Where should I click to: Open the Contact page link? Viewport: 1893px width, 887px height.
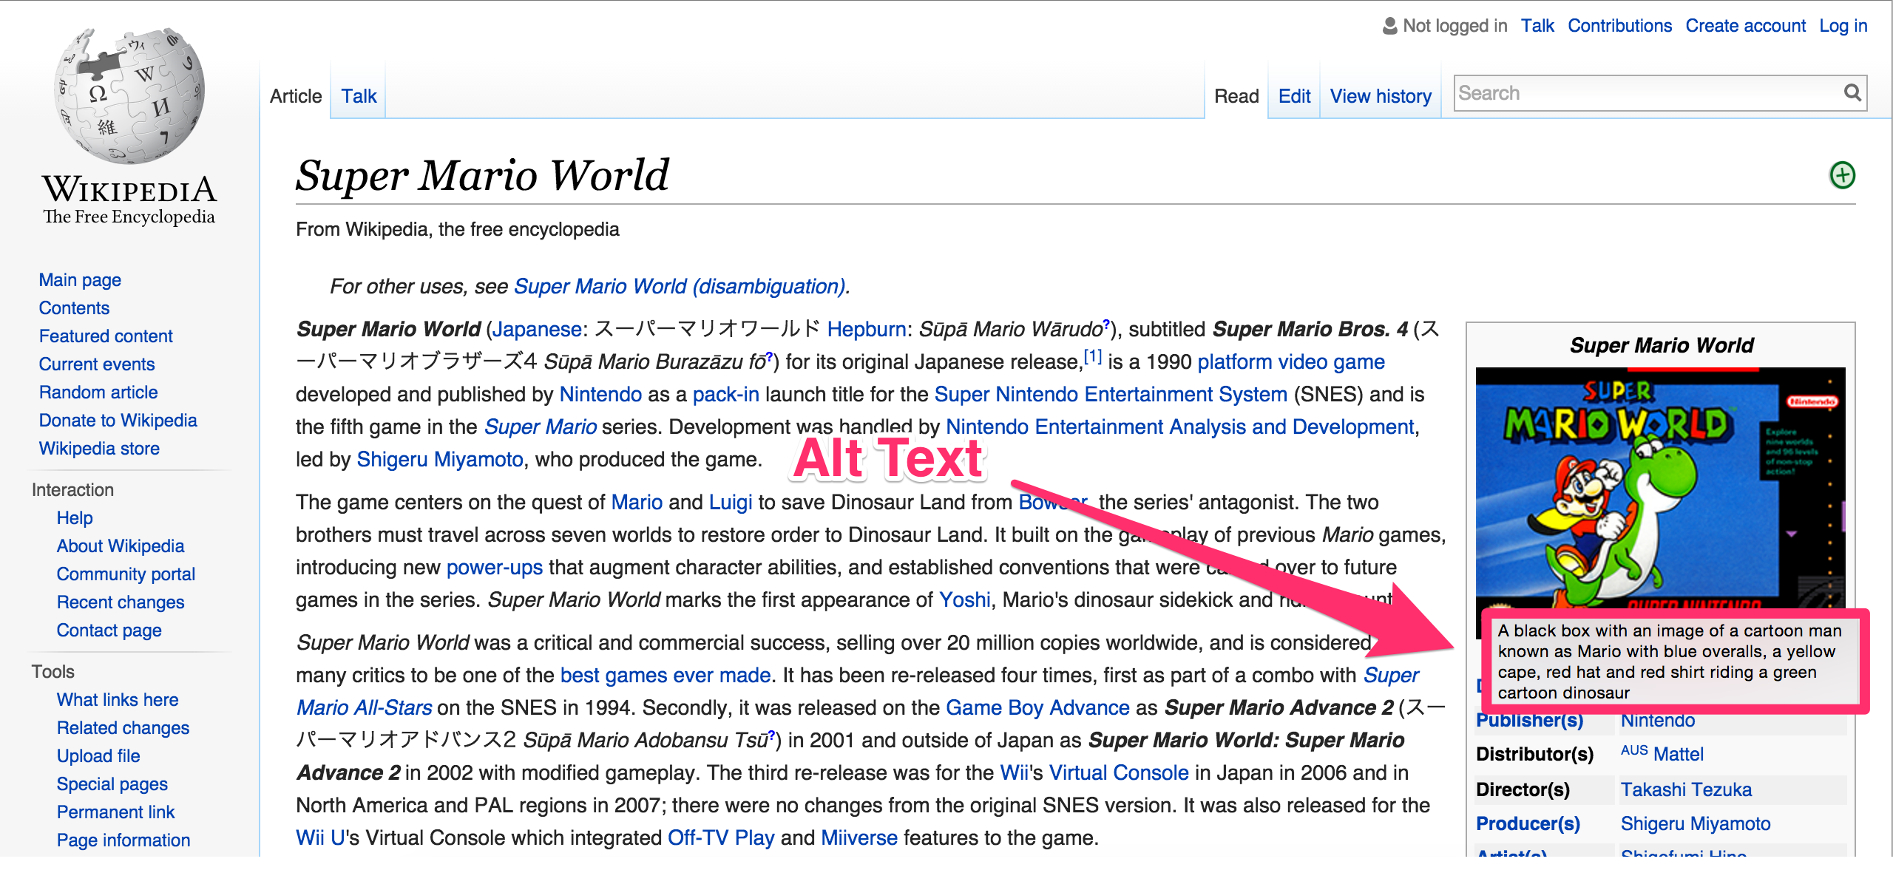click(x=109, y=631)
